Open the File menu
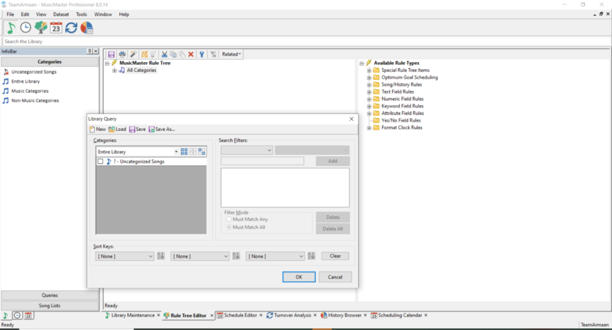The height and width of the screenshot is (330, 612). [x=10, y=14]
